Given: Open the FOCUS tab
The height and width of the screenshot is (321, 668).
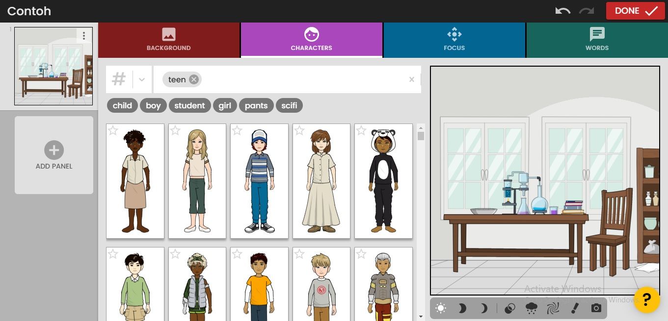Looking at the screenshot, I should (454, 40).
